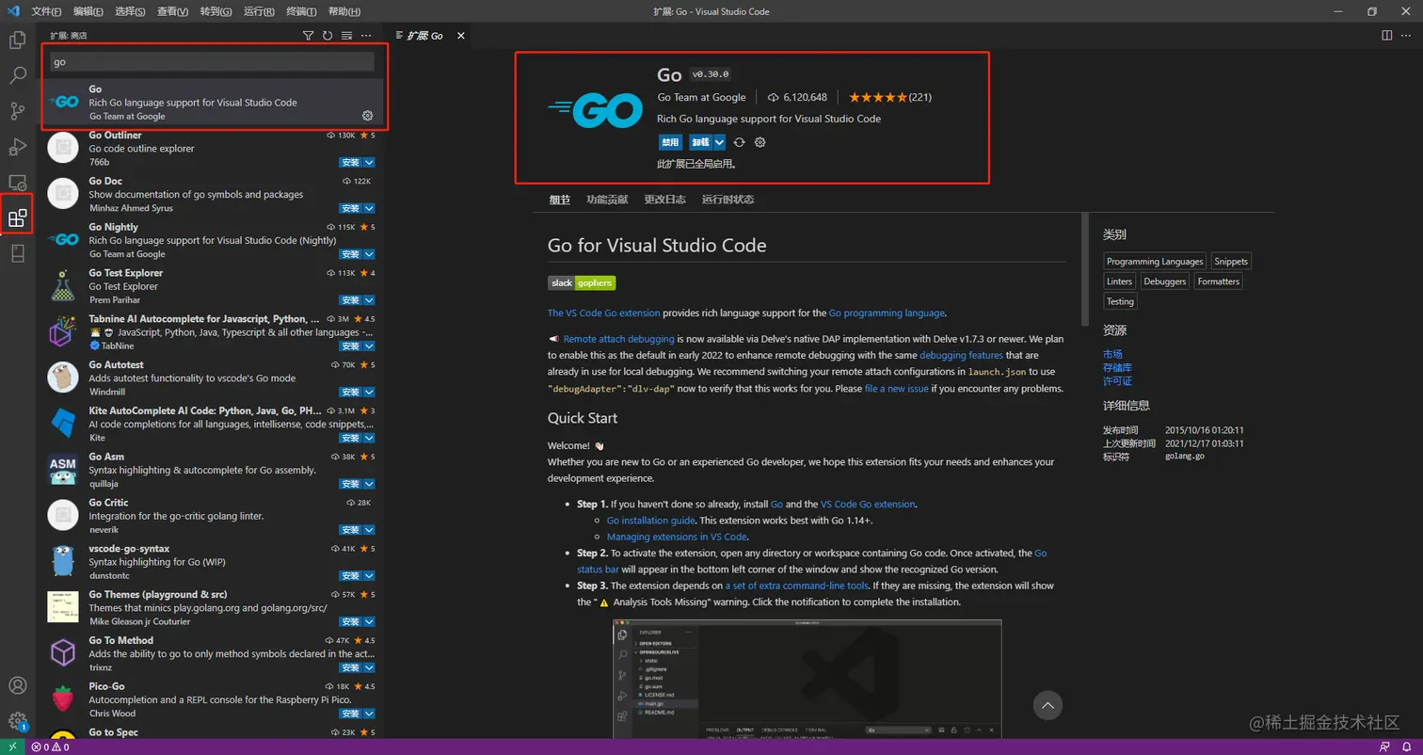
Task: Open Managing extensions in VS Code link
Action: tap(677, 537)
